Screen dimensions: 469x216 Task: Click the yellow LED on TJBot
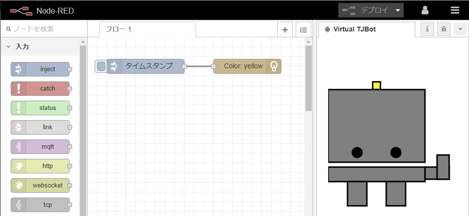tap(377, 86)
